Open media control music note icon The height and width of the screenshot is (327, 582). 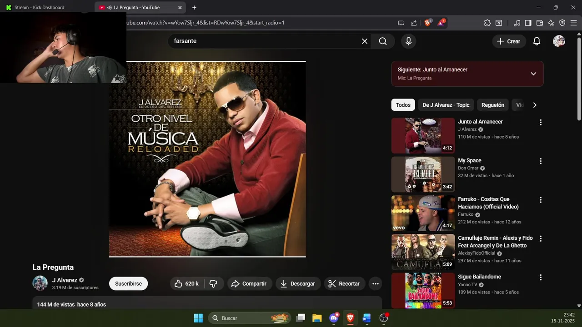tap(517, 23)
